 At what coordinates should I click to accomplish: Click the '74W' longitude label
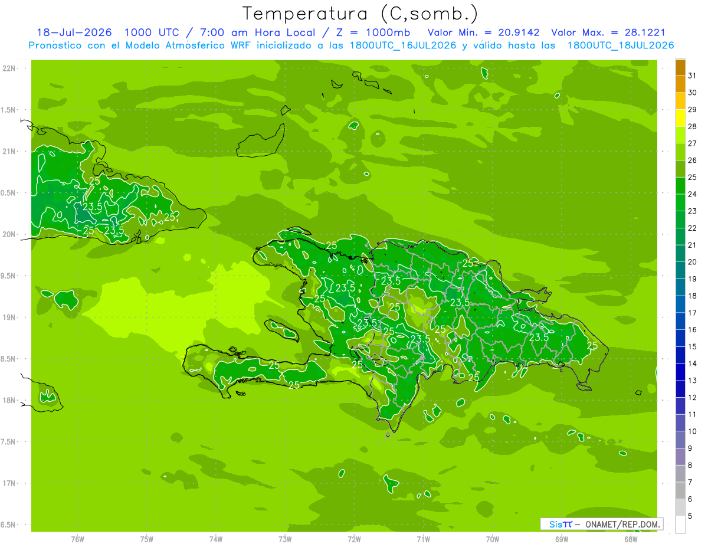216,539
